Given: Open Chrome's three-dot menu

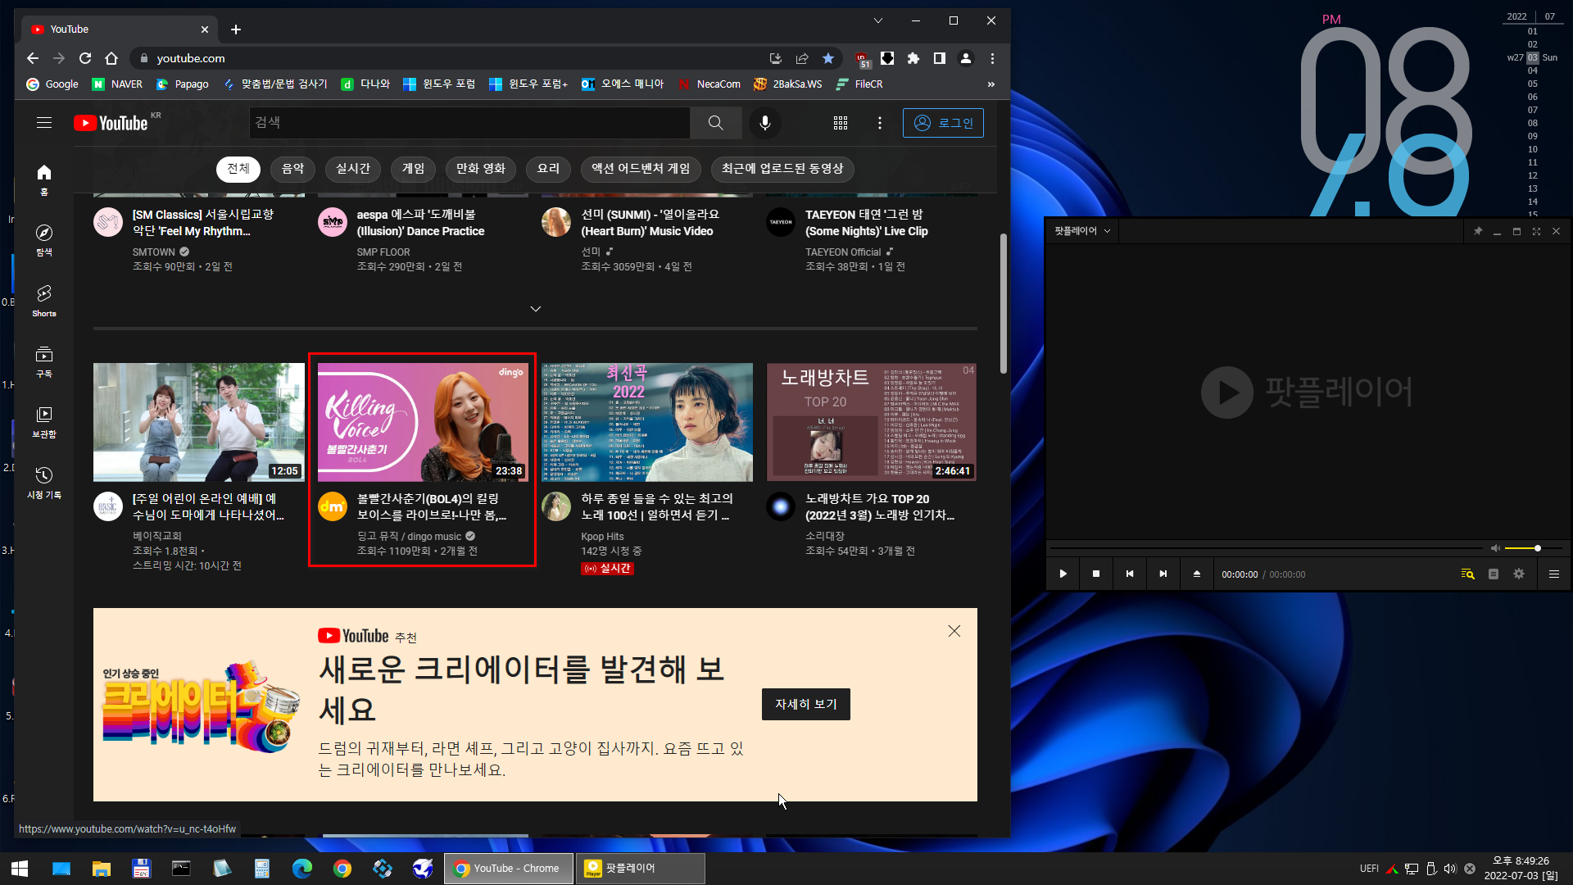Looking at the screenshot, I should click(992, 58).
